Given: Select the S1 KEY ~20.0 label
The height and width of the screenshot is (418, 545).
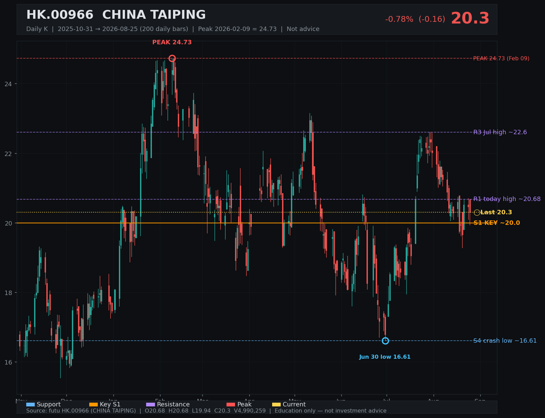Looking at the screenshot, I should [x=497, y=223].
